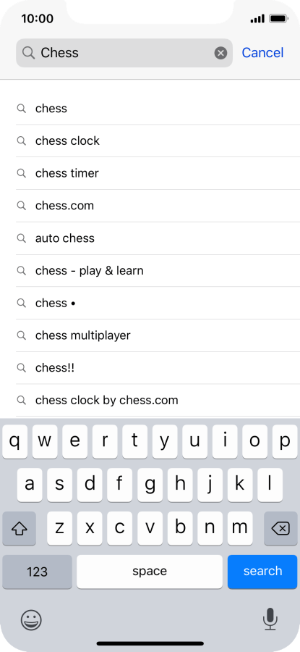Choose the 'chess.com' suggestion

coord(158,206)
